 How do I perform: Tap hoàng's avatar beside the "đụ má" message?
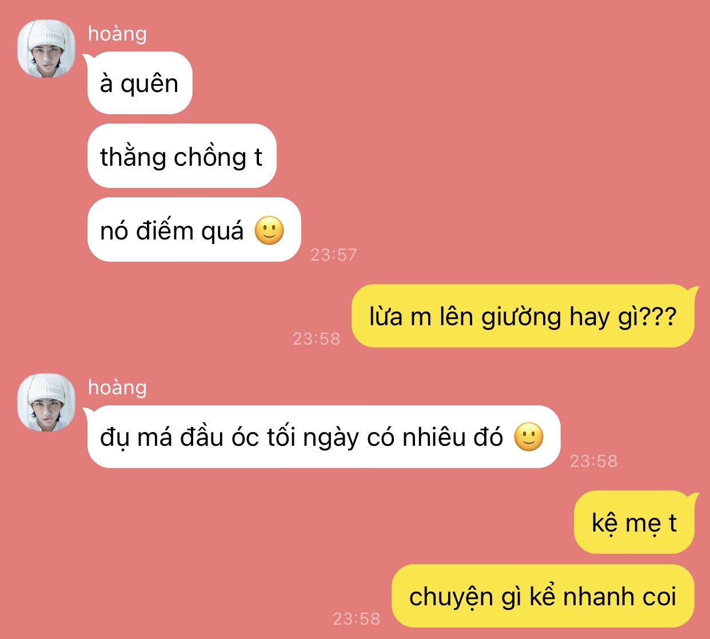tap(46, 402)
